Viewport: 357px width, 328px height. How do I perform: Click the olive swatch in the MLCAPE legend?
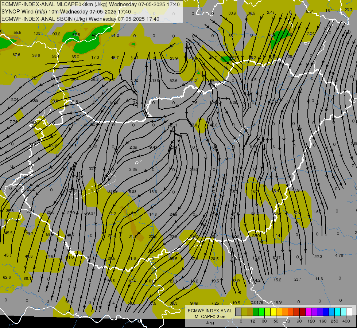coord(244,312)
